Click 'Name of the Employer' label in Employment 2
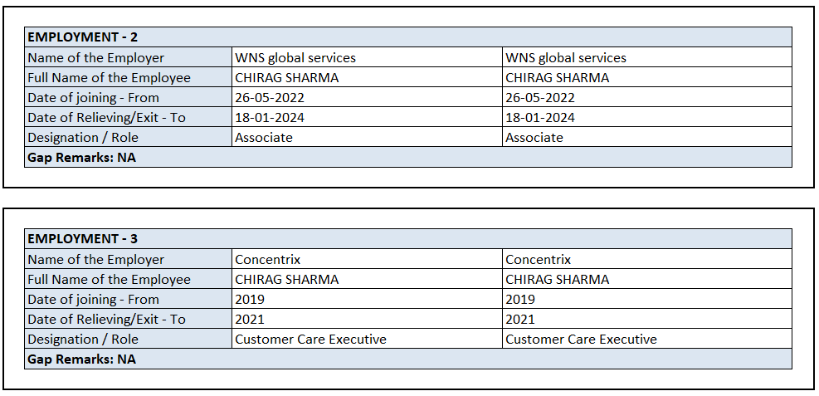 [x=96, y=58]
